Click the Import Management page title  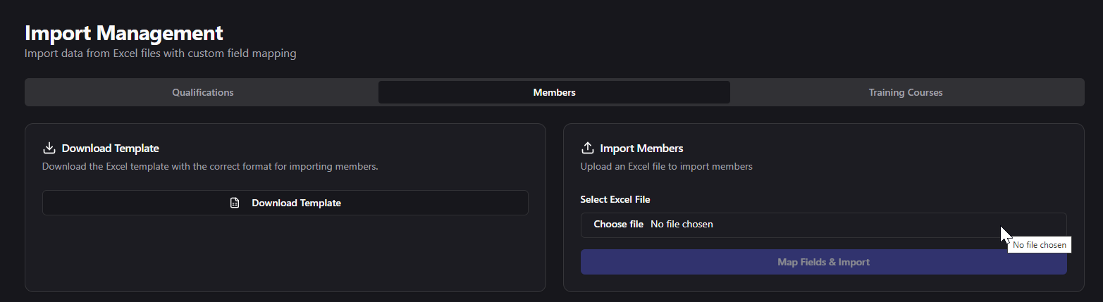[124, 33]
